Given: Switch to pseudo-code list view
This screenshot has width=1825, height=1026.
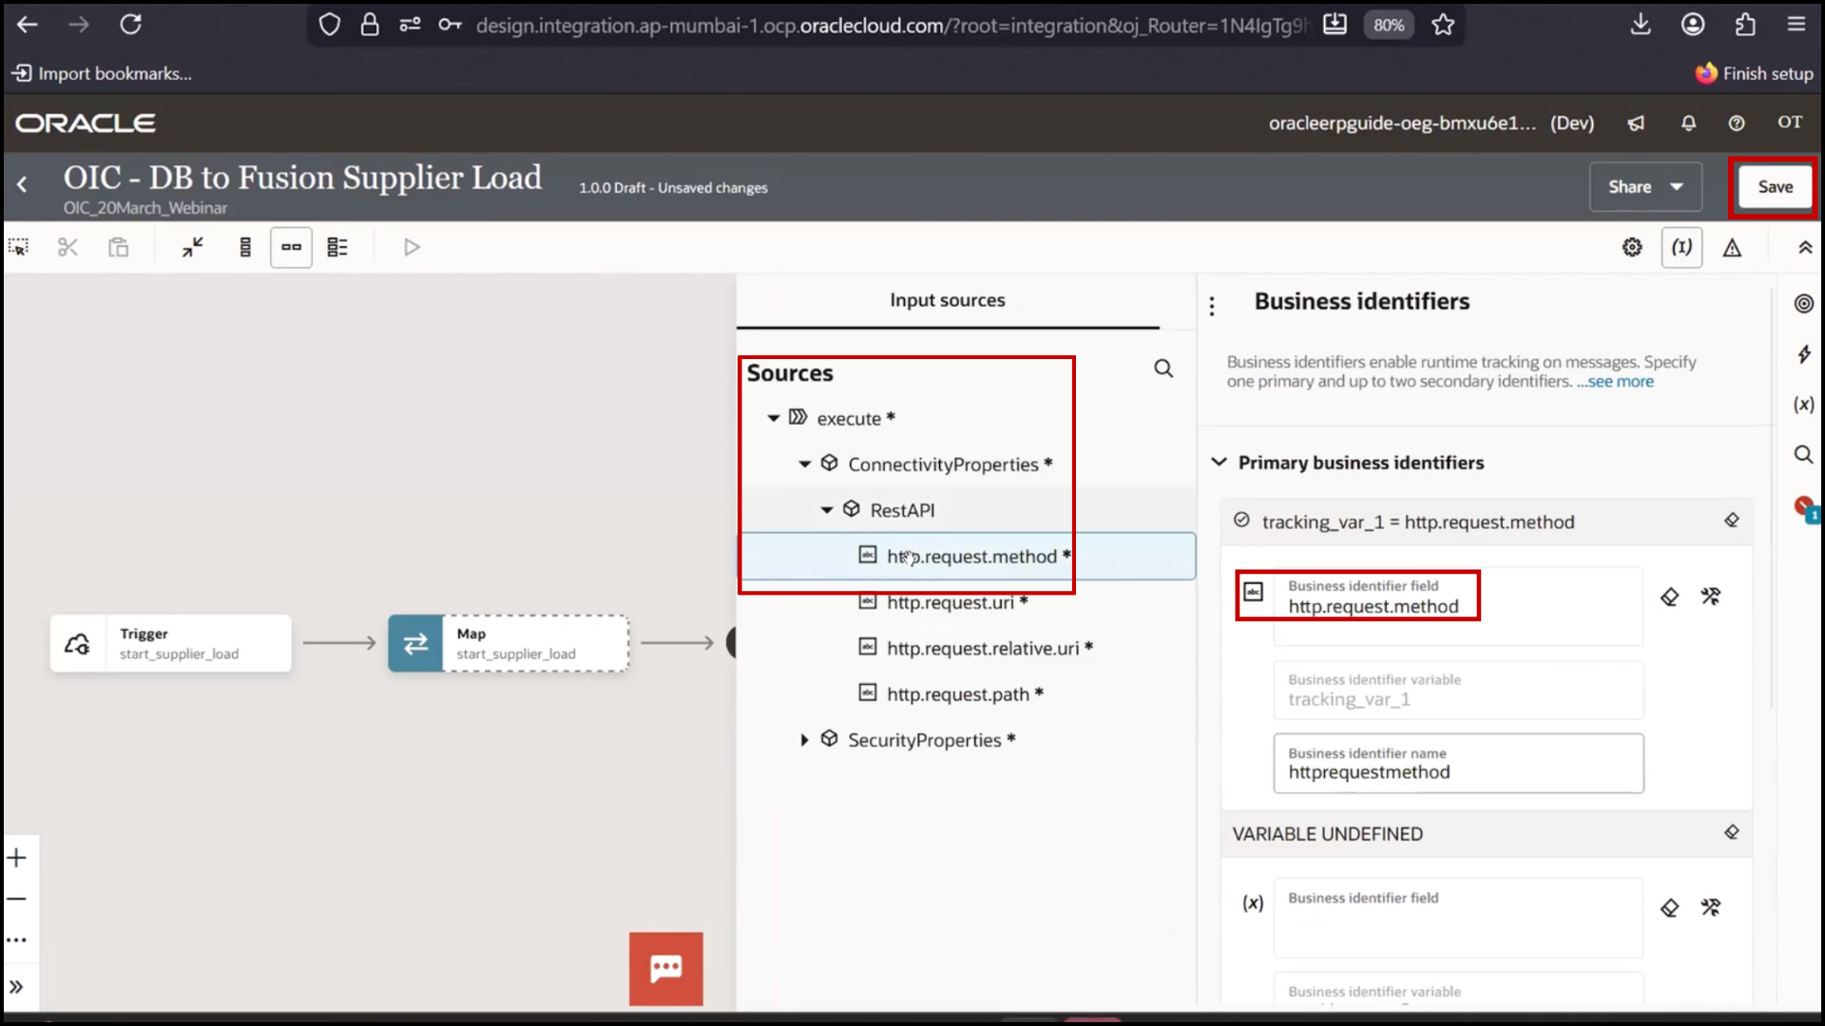Looking at the screenshot, I should (x=337, y=247).
